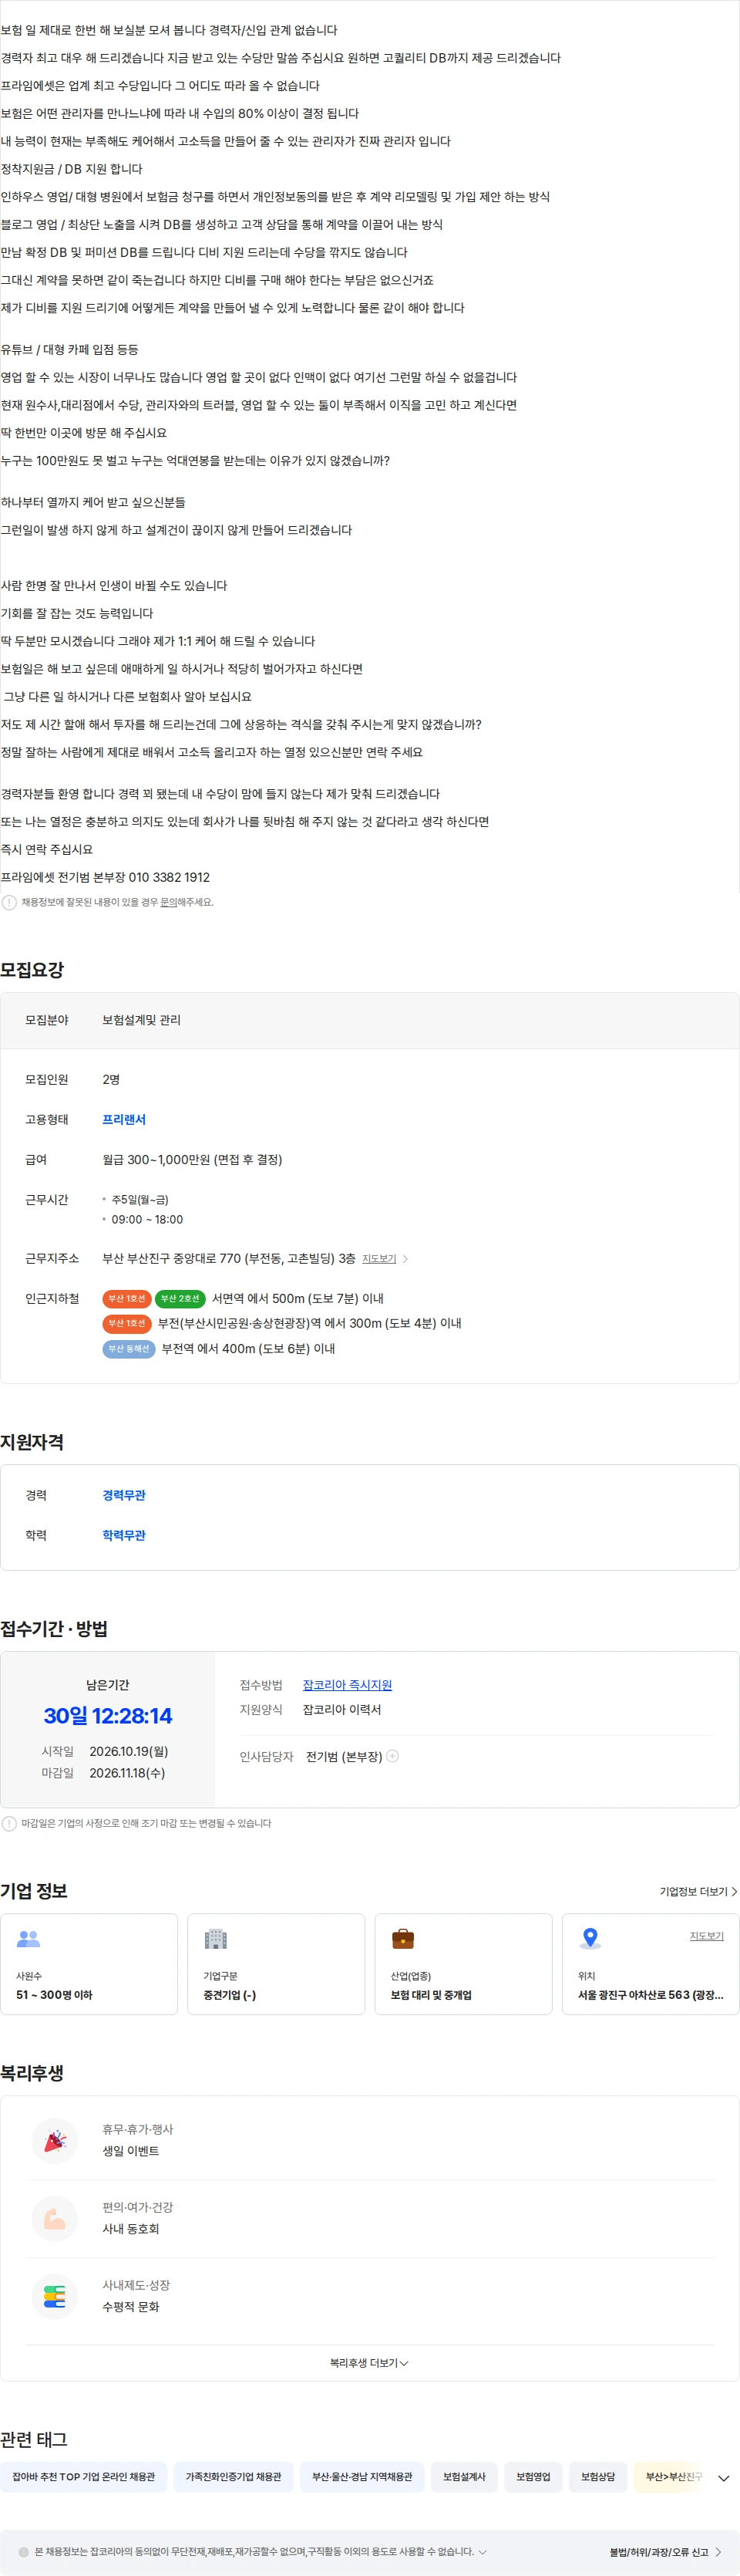This screenshot has width=740, height=2576.
Task: Click the arrow after 불법/허위/과장/오류 신고
Action: click(718, 2552)
